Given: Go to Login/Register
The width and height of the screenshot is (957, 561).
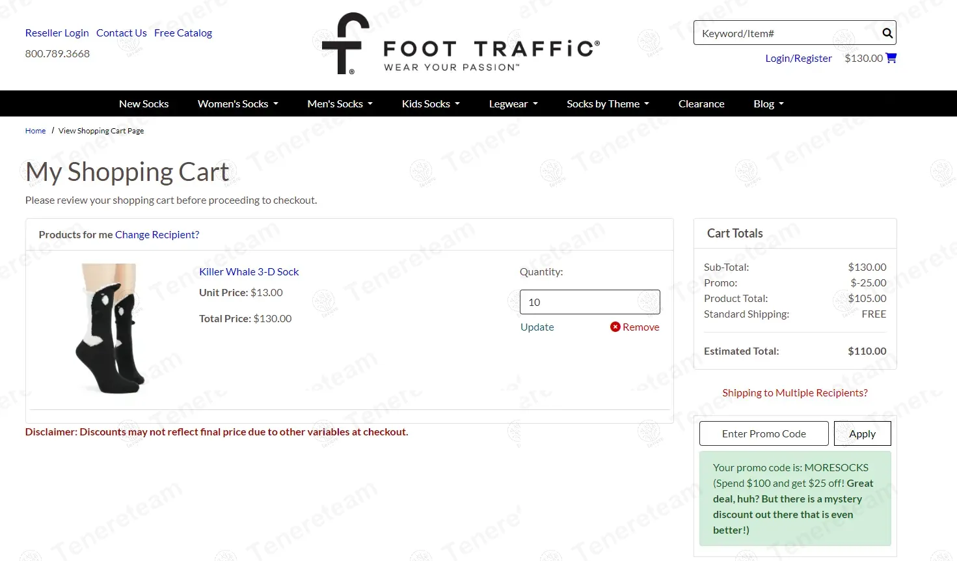Looking at the screenshot, I should point(798,58).
